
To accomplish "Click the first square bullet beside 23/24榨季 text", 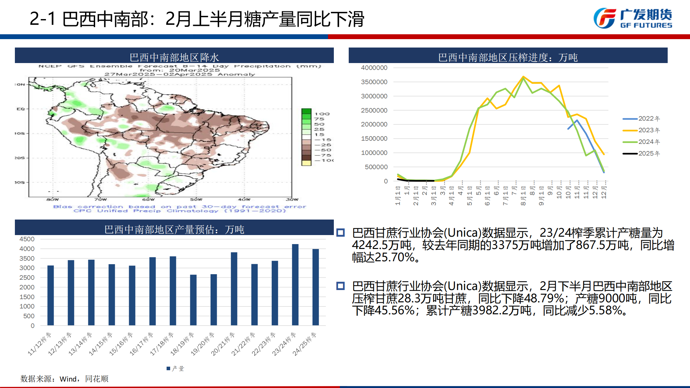I will pyautogui.click(x=340, y=232).
